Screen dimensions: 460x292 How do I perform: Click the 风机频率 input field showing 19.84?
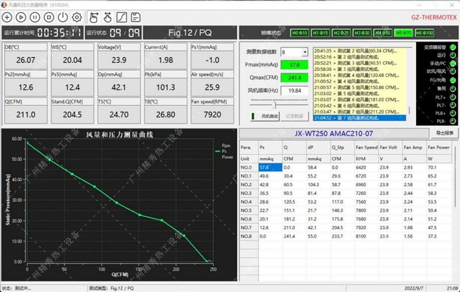294,90
